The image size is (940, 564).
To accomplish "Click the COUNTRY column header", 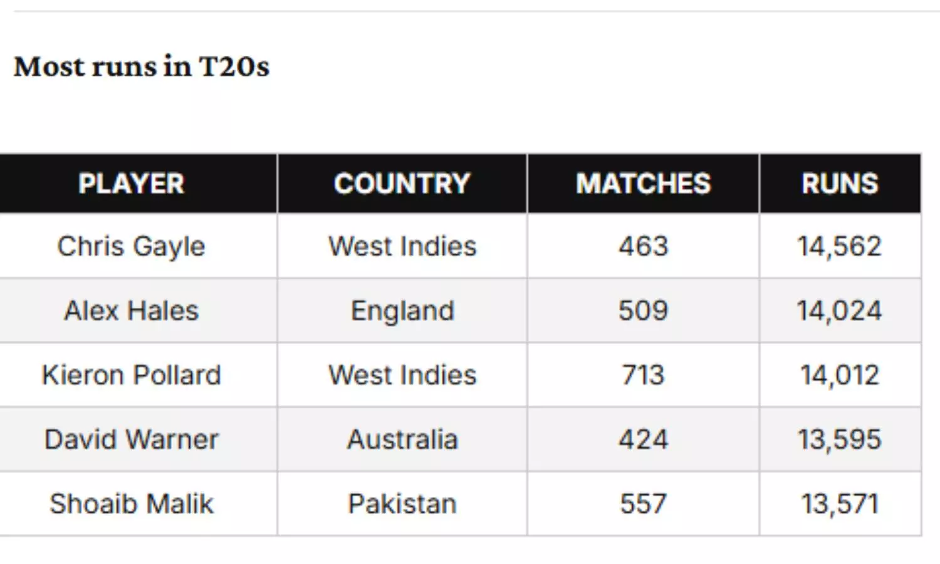I will [402, 184].
